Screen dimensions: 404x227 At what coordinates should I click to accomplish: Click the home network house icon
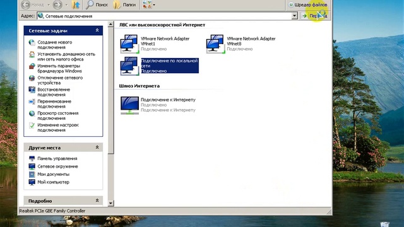pyautogui.click(x=32, y=54)
